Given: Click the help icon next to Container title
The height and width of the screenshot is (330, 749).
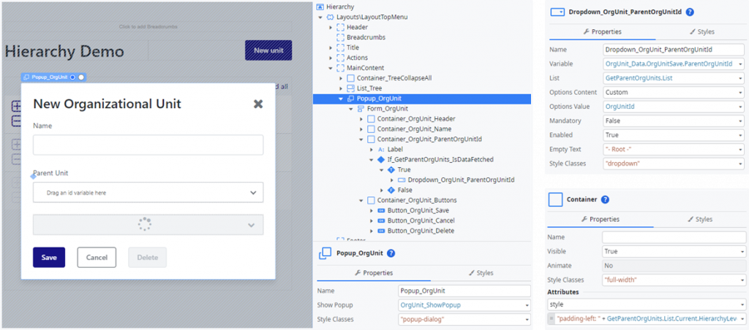Looking at the screenshot, I should coord(605,199).
